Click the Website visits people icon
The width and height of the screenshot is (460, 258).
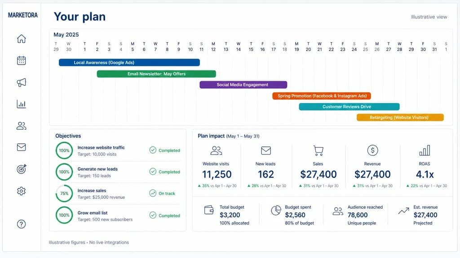click(x=216, y=150)
